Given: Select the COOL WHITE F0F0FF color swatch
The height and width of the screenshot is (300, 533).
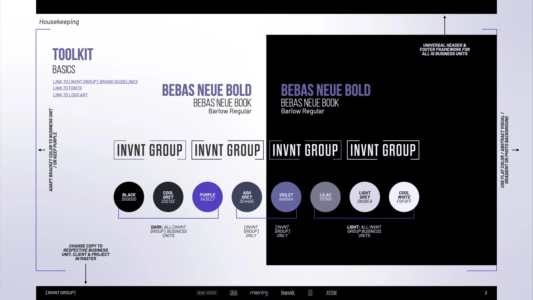Looking at the screenshot, I should pos(404,197).
